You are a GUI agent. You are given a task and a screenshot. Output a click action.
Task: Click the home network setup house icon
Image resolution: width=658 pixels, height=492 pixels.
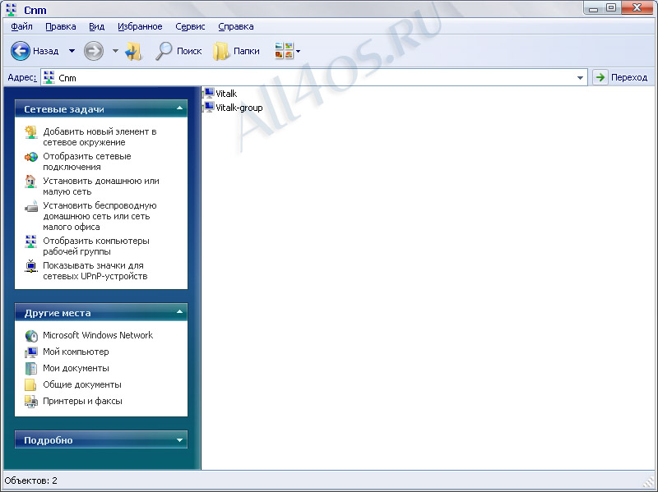click(x=30, y=182)
